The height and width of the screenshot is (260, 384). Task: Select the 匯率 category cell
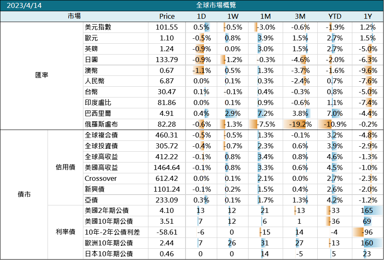pyautogui.click(x=42, y=75)
